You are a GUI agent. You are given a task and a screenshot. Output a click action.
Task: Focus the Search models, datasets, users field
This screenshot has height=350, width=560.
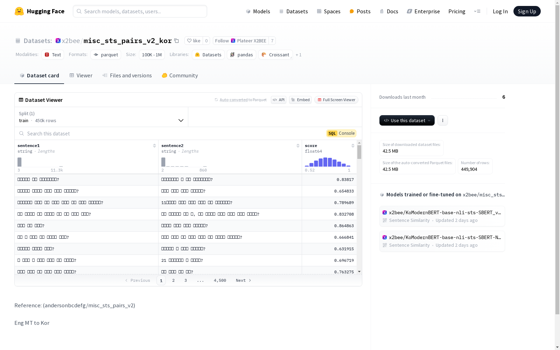tap(140, 11)
